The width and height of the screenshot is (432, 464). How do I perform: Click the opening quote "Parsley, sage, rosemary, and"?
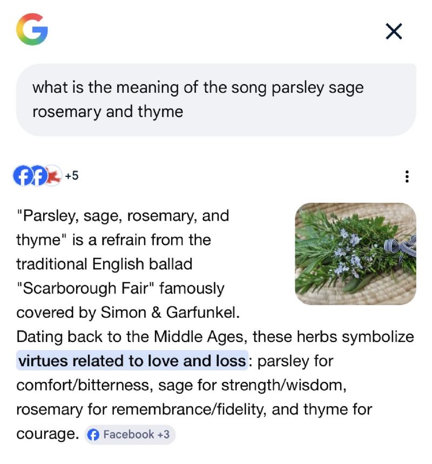tap(123, 215)
